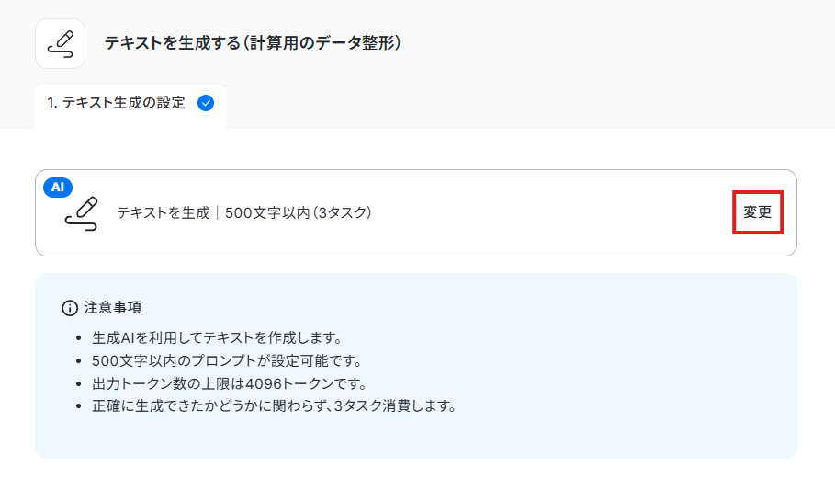Click the pen-writing icon inside the action card
The width and height of the screenshot is (835, 490).
82,213
